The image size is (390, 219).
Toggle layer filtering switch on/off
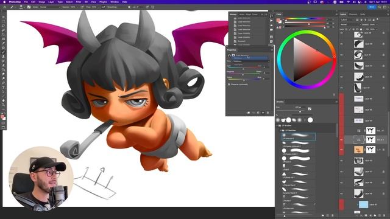point(377,19)
